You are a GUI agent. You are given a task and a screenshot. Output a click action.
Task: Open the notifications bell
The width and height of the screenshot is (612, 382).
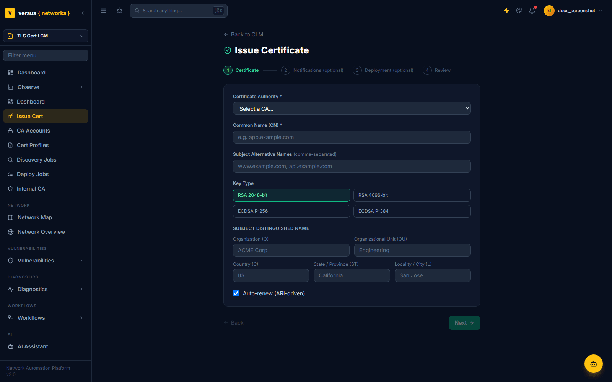point(532,11)
